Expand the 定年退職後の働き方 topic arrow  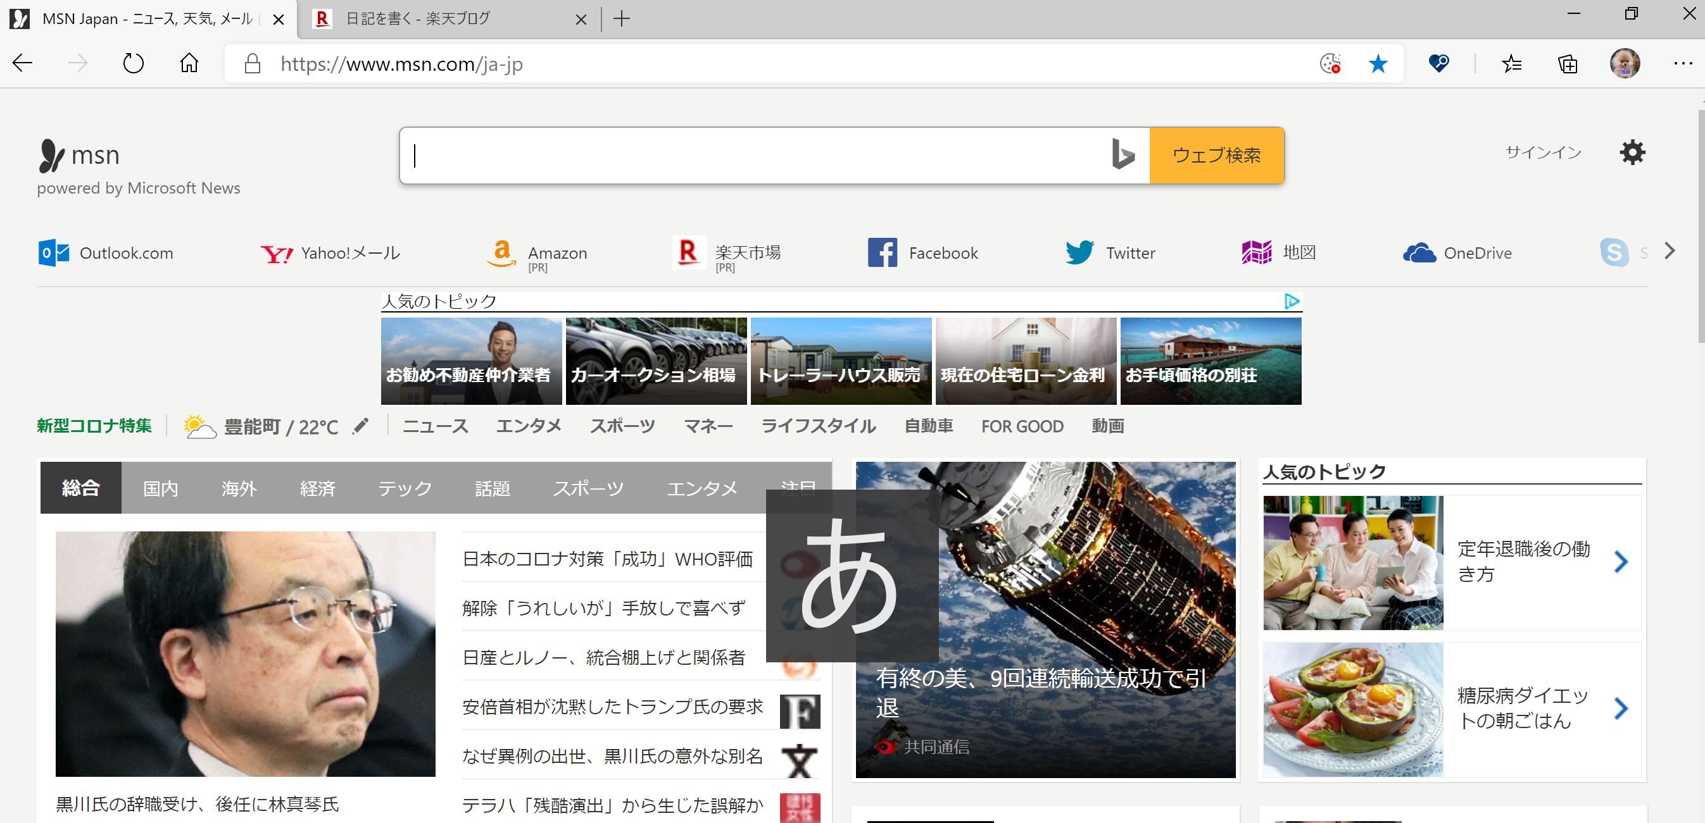(x=1621, y=562)
